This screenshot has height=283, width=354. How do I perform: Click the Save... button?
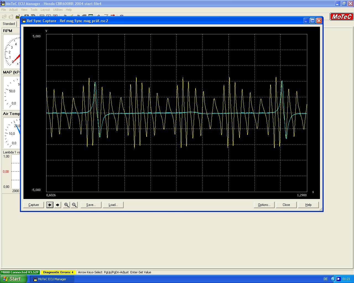91,205
